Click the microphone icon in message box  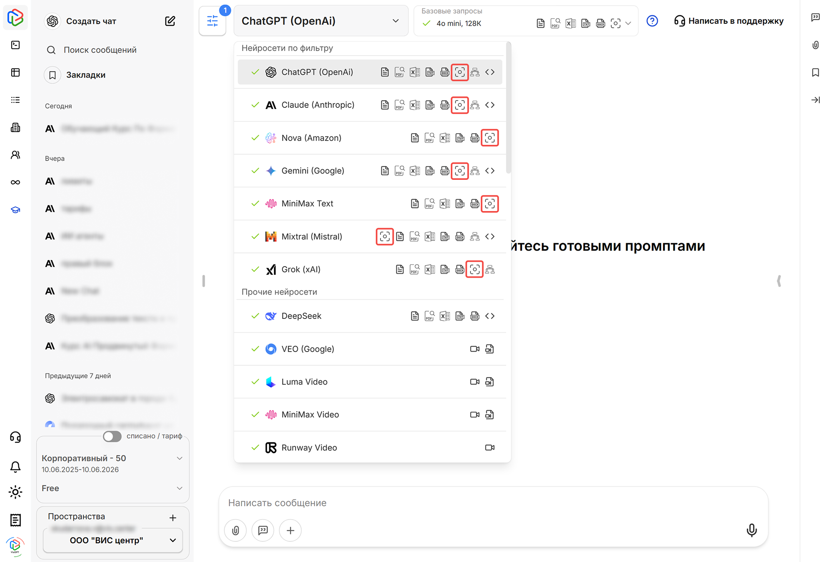[751, 530]
